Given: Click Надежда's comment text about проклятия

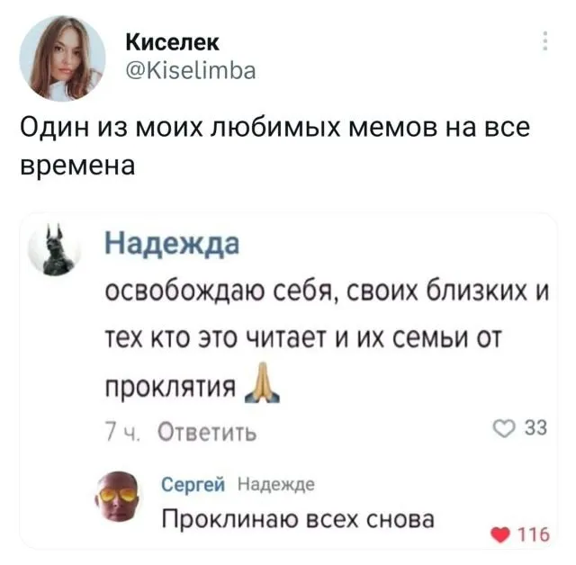Looking at the screenshot, I should 327,338.
